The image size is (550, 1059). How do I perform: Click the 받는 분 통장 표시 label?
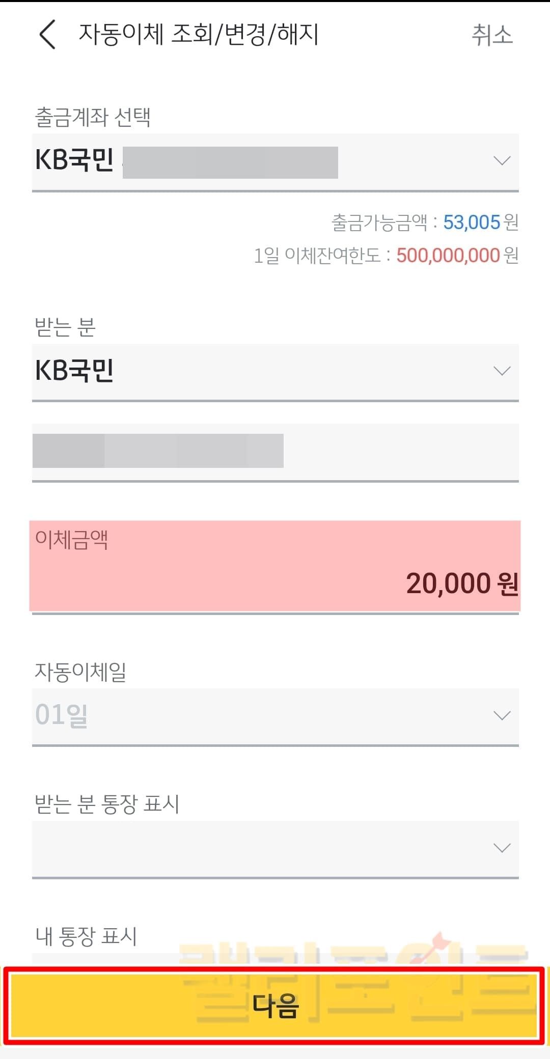[x=107, y=804]
